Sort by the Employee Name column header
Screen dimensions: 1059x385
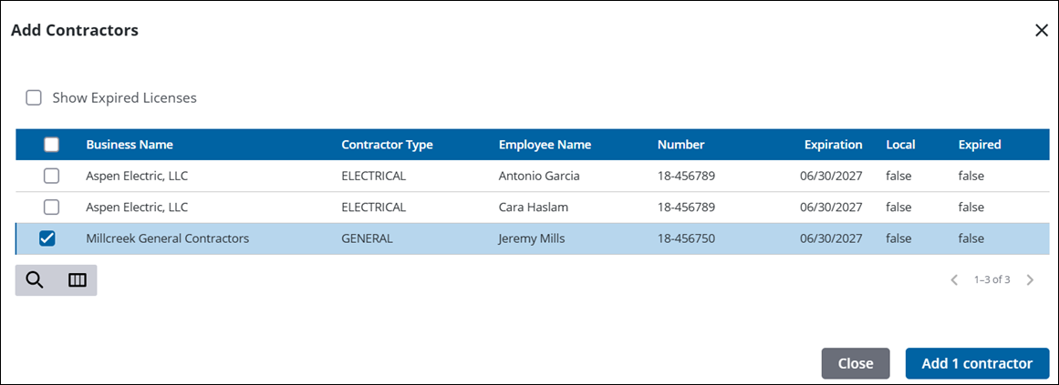(545, 145)
